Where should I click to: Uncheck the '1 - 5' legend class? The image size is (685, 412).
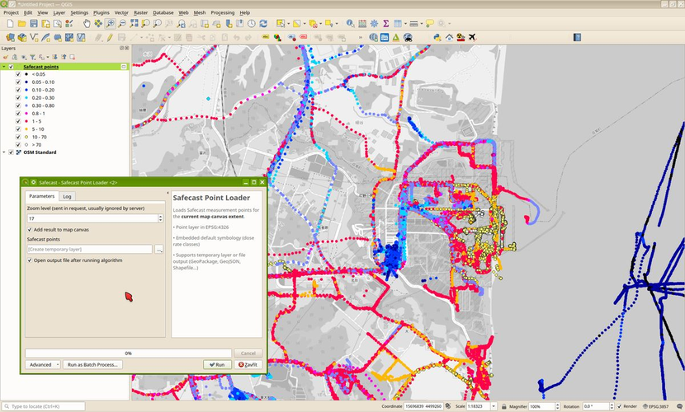18,122
